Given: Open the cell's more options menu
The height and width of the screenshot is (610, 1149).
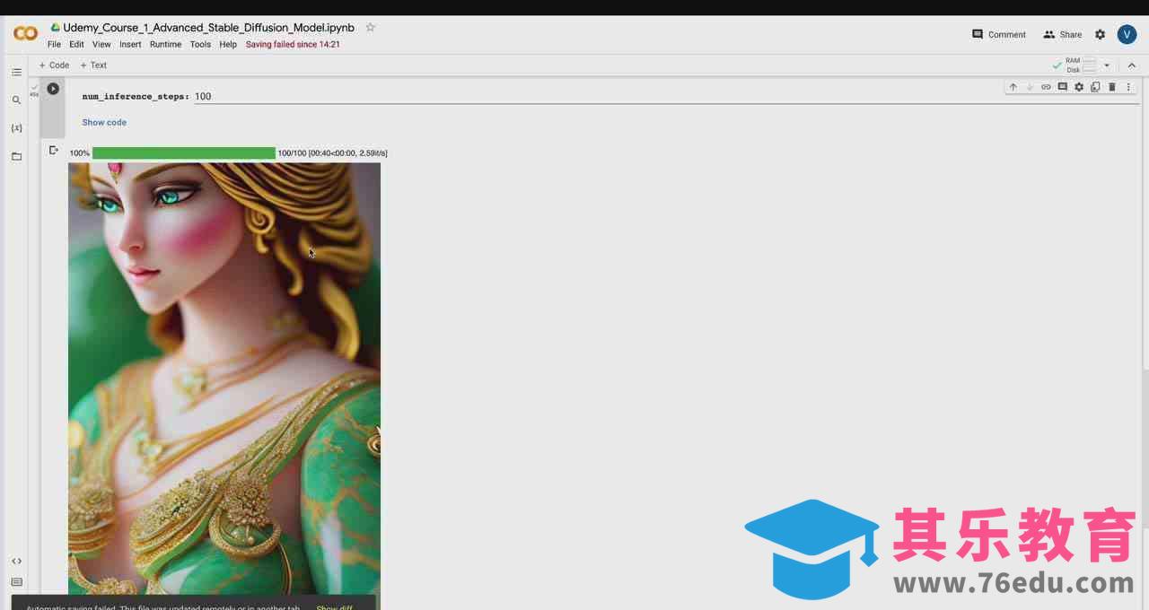Looking at the screenshot, I should click(x=1128, y=87).
